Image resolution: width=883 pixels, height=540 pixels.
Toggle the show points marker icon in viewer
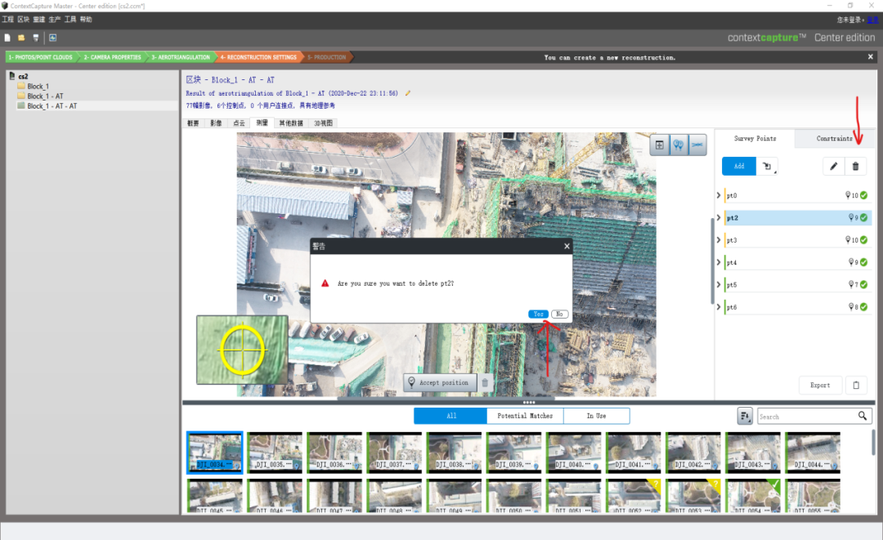click(x=679, y=145)
